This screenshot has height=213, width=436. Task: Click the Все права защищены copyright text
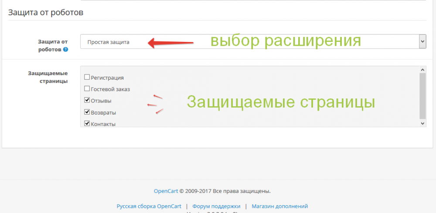pos(242,191)
